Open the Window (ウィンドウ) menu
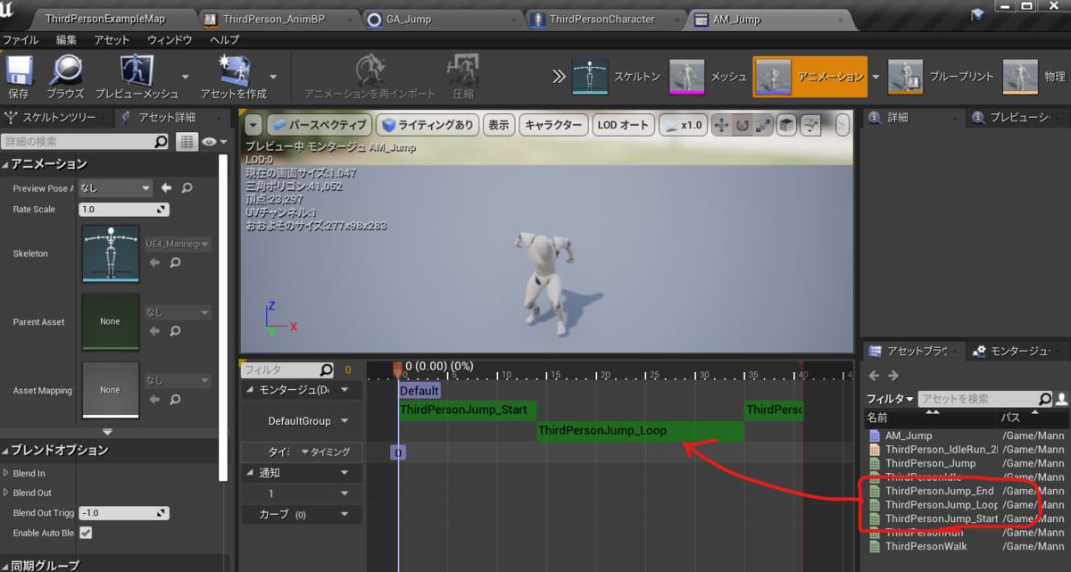The width and height of the screenshot is (1071, 572). 170,40
